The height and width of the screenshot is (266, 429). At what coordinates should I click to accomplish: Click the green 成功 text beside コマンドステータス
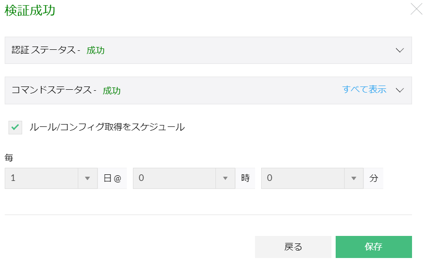pos(112,91)
